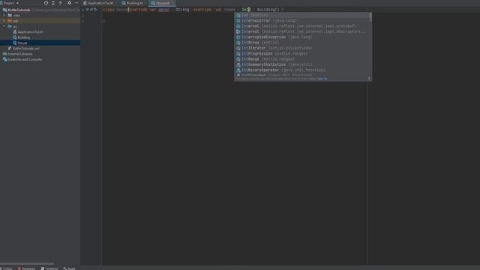Screen dimensions: 480x270
Task: Open the Build tool window
Action: tap(70, 268)
